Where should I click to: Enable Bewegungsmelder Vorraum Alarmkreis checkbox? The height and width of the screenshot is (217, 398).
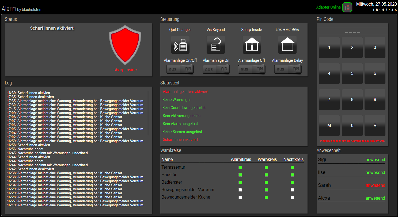[x=240, y=190]
